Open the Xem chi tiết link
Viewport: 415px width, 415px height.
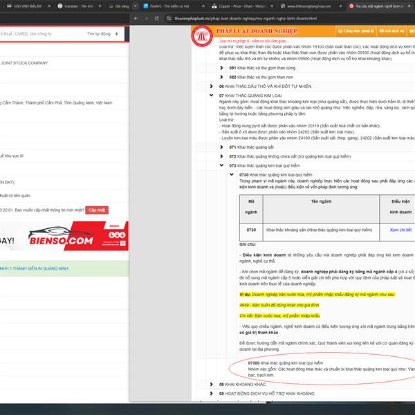[400, 230]
